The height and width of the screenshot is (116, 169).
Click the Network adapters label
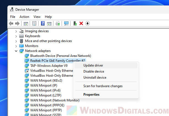pyautogui.click(x=38, y=51)
